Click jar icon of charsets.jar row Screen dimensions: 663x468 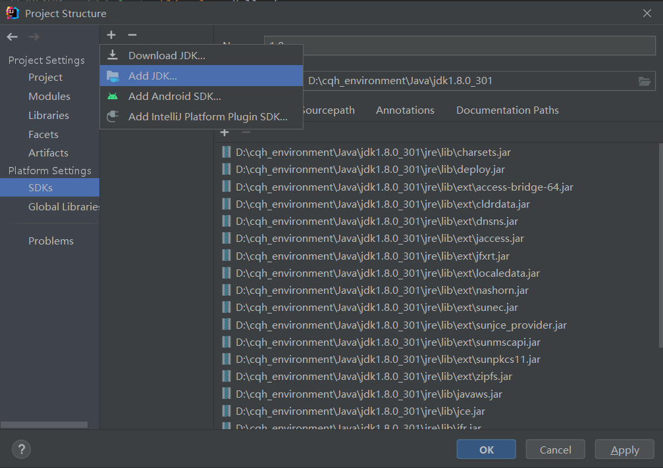pos(226,152)
